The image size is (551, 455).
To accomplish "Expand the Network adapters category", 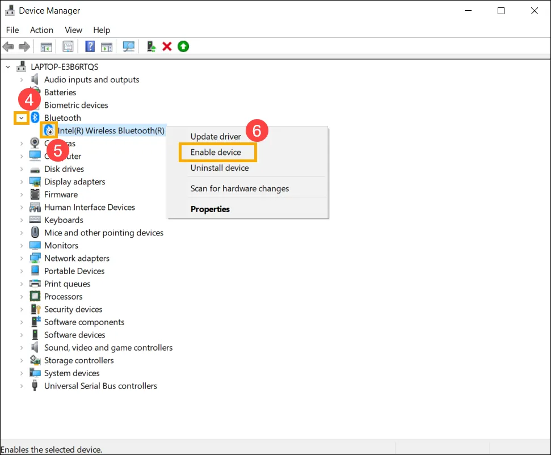I will [22, 258].
